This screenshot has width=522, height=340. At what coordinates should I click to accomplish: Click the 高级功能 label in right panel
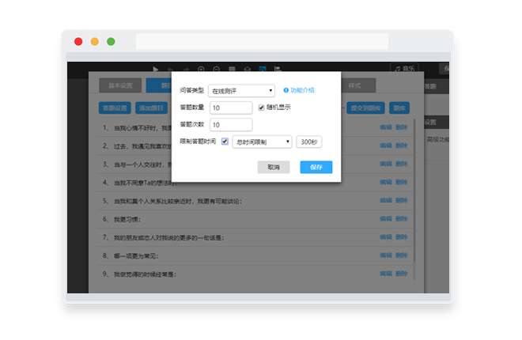(438, 139)
